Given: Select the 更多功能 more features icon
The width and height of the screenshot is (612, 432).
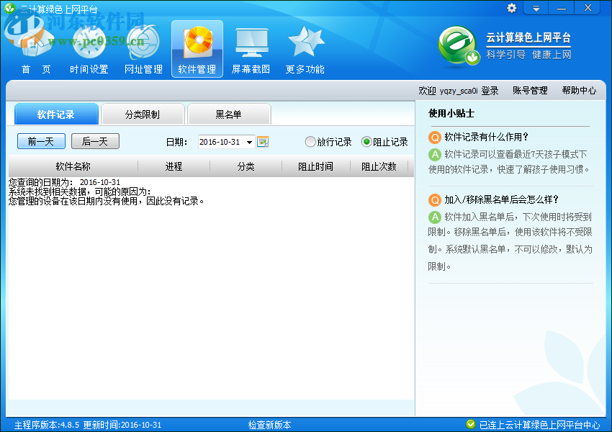Looking at the screenshot, I should (x=305, y=47).
